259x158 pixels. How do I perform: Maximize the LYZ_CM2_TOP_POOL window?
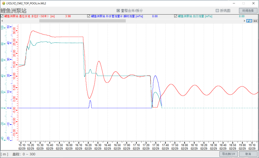(244, 3)
